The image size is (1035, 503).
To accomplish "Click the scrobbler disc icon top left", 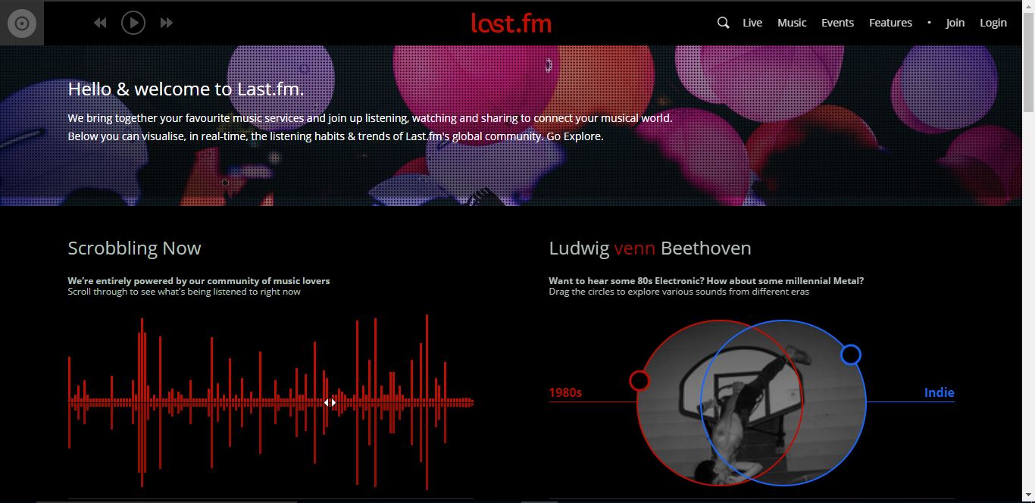I will point(22,23).
